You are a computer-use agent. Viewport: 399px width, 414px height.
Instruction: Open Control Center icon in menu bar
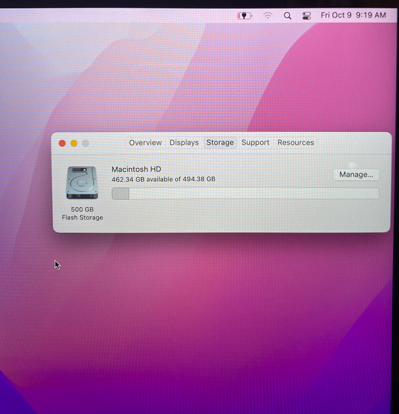[306, 16]
